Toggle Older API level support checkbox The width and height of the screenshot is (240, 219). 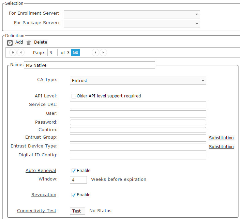pos(74,96)
